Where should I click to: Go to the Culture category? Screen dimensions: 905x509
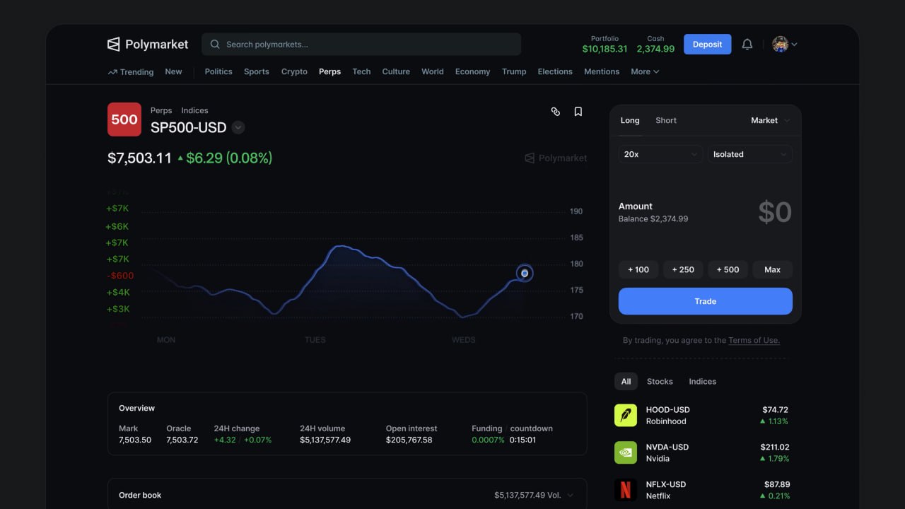(x=396, y=72)
